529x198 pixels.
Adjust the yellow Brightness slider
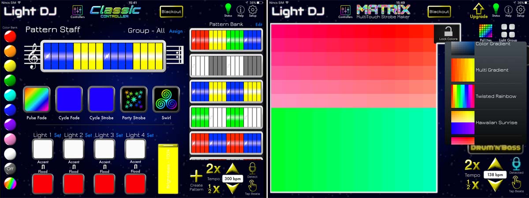click(x=168, y=168)
